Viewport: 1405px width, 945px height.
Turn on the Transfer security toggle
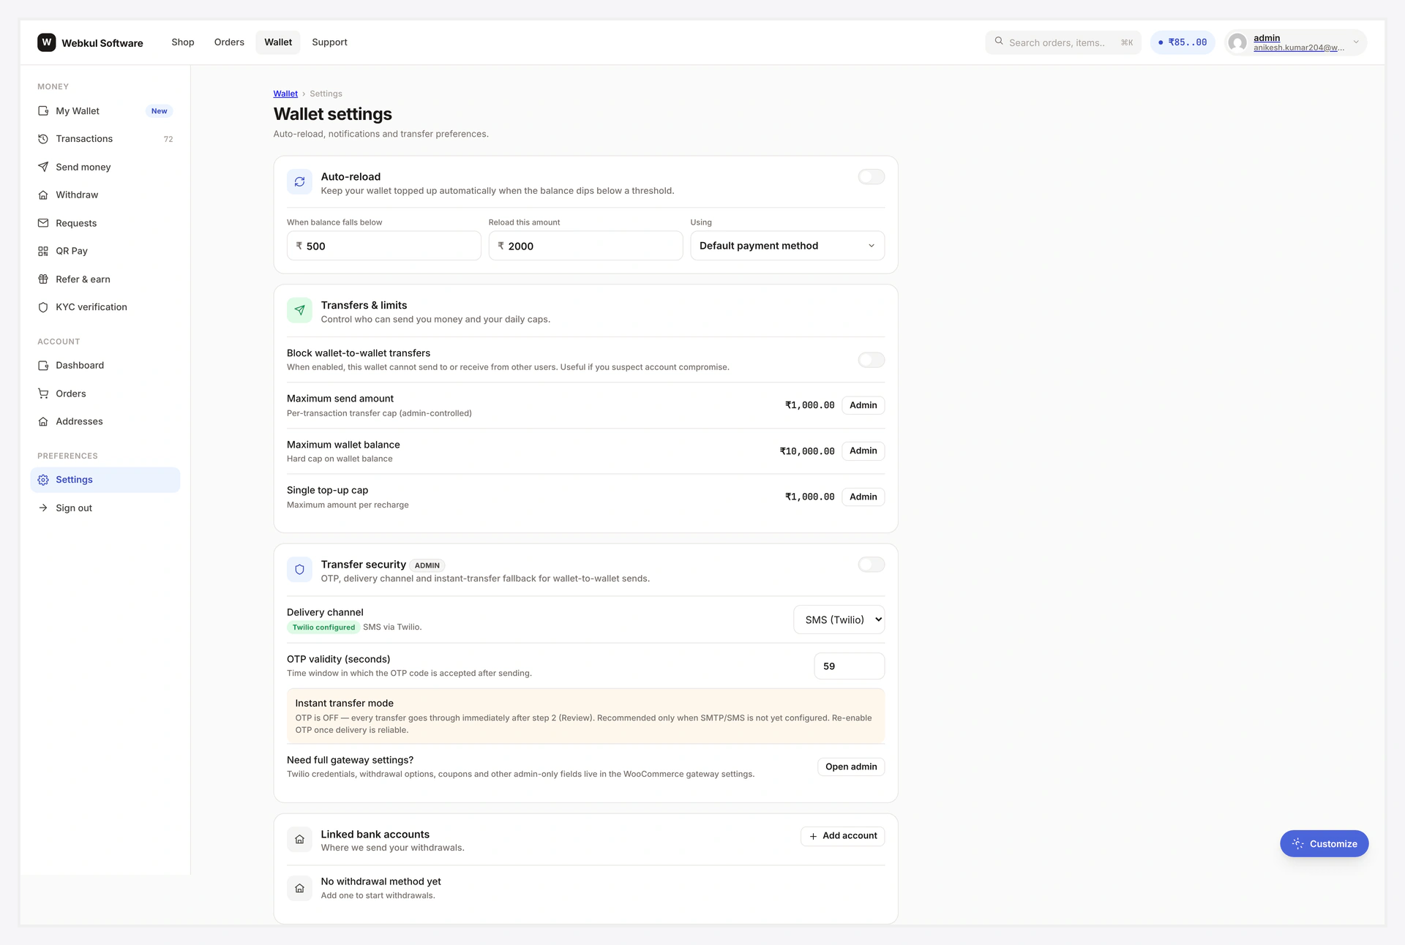[x=871, y=565]
